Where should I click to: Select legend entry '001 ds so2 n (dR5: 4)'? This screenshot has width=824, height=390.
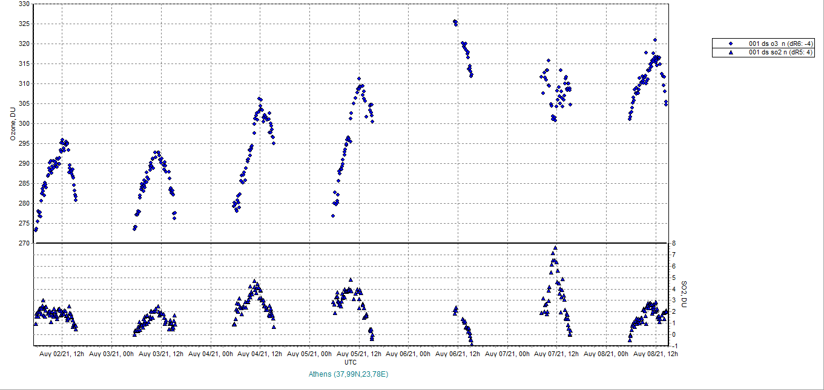(780, 53)
